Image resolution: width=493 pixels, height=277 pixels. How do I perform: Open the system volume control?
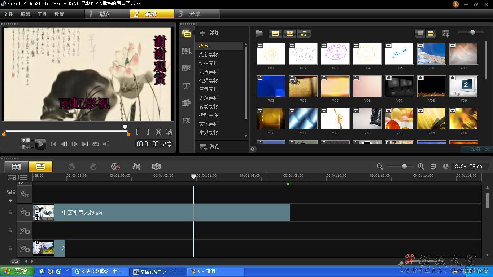point(106,144)
